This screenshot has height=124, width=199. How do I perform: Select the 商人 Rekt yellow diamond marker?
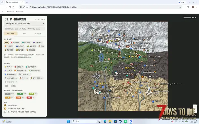tap(130, 56)
